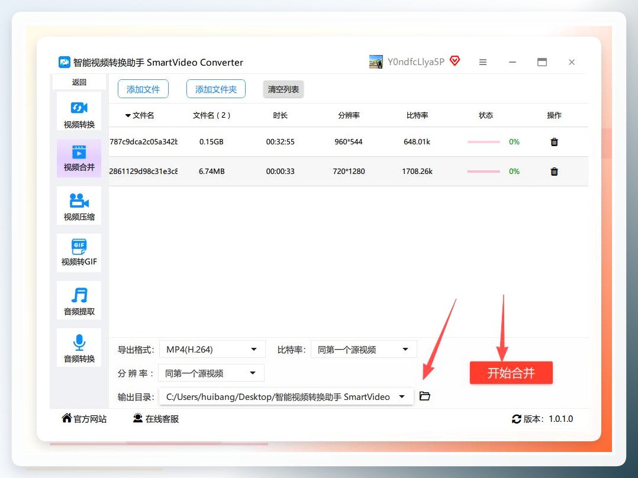This screenshot has height=478, width=638.
Task: Click the SmartVideo Converter app logo
Action: coord(65,62)
